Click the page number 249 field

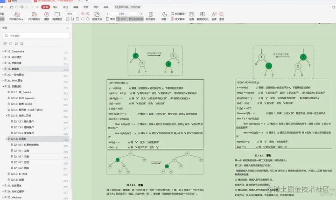pyautogui.click(x=125, y=14)
